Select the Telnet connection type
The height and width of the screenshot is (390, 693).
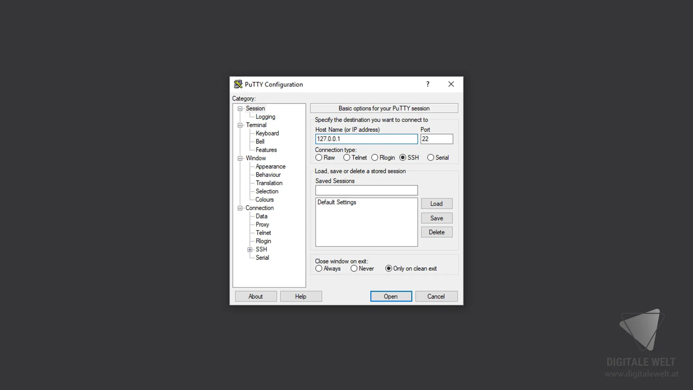(355, 158)
